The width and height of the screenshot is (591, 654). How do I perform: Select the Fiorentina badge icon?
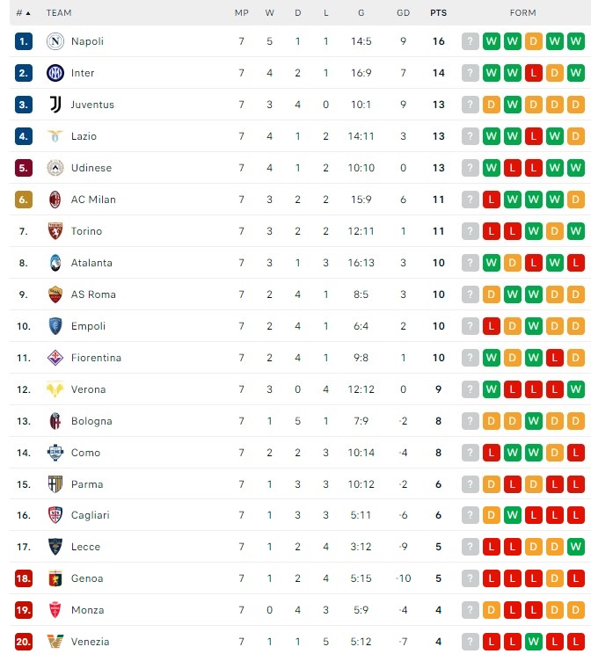[x=55, y=358]
